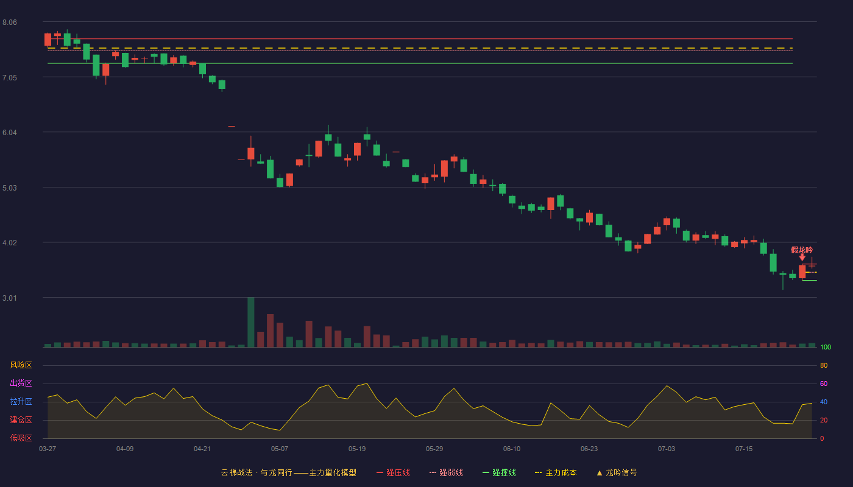Click the red 20 indicator axis value
Screen dimensions: 853x487
point(824,420)
